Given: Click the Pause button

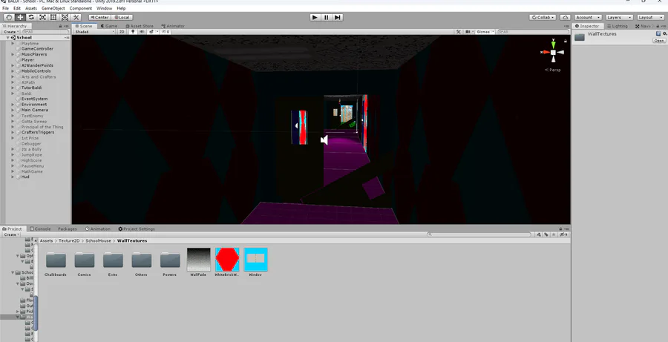Looking at the screenshot, I should point(327,18).
